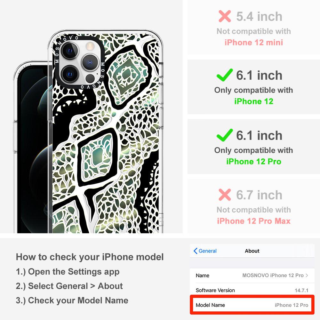The height and width of the screenshot is (320, 320).
Task: Click the iPhone 12 Pro Max label
Action: [254, 221]
